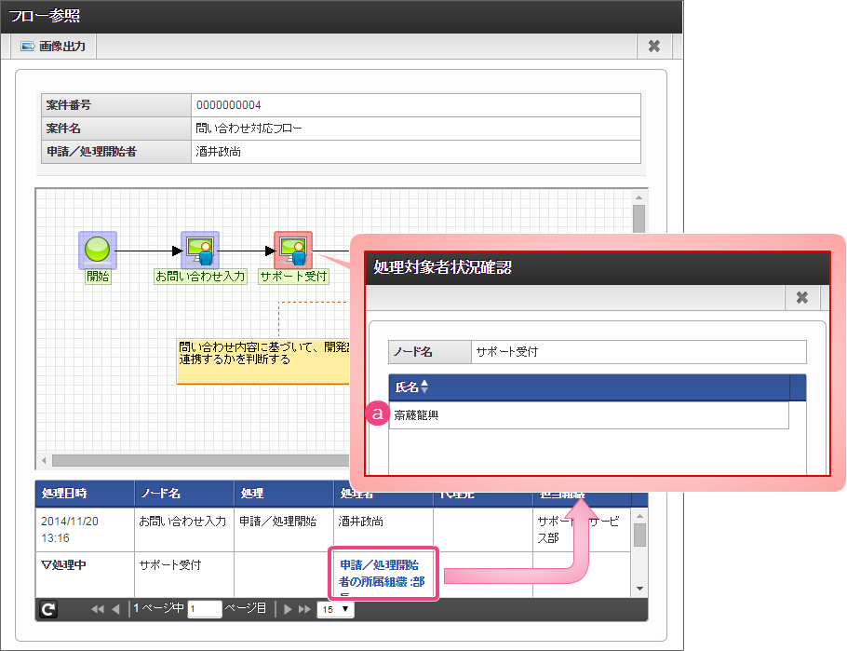Viewport: 847px width, 651px height.
Task: Click the サポート受付 node label in diagram
Action: pos(293,277)
